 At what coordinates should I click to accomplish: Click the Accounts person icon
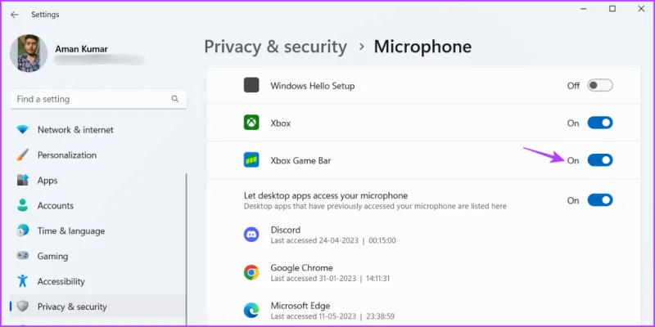(23, 205)
